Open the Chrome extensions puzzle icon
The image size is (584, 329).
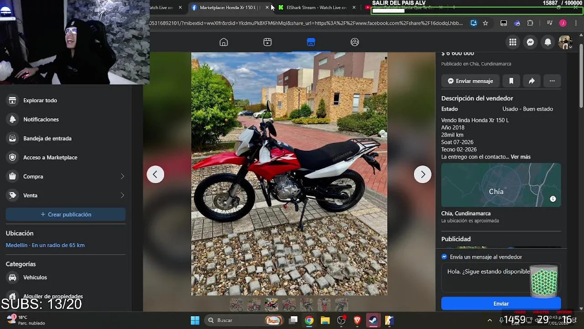[x=530, y=23]
